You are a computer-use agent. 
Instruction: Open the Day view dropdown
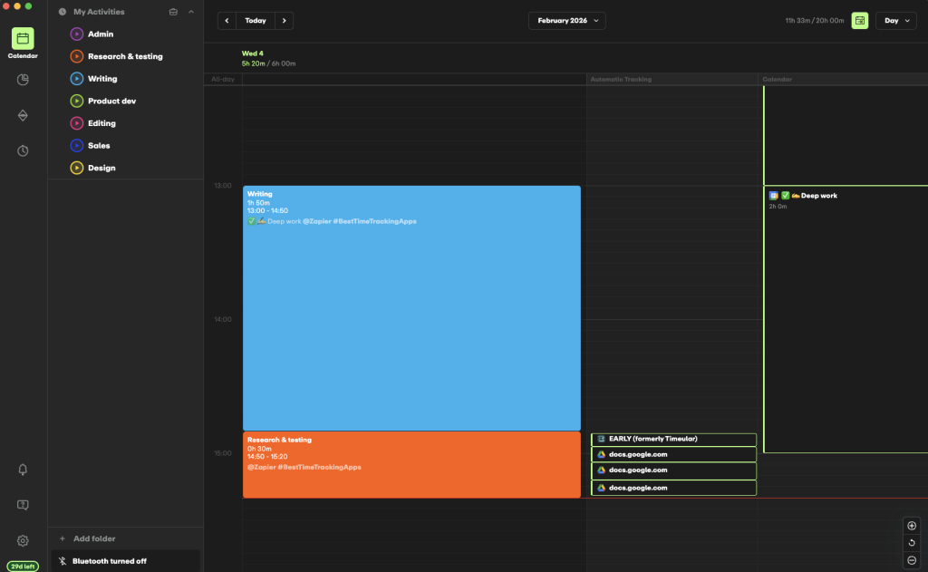pos(898,20)
